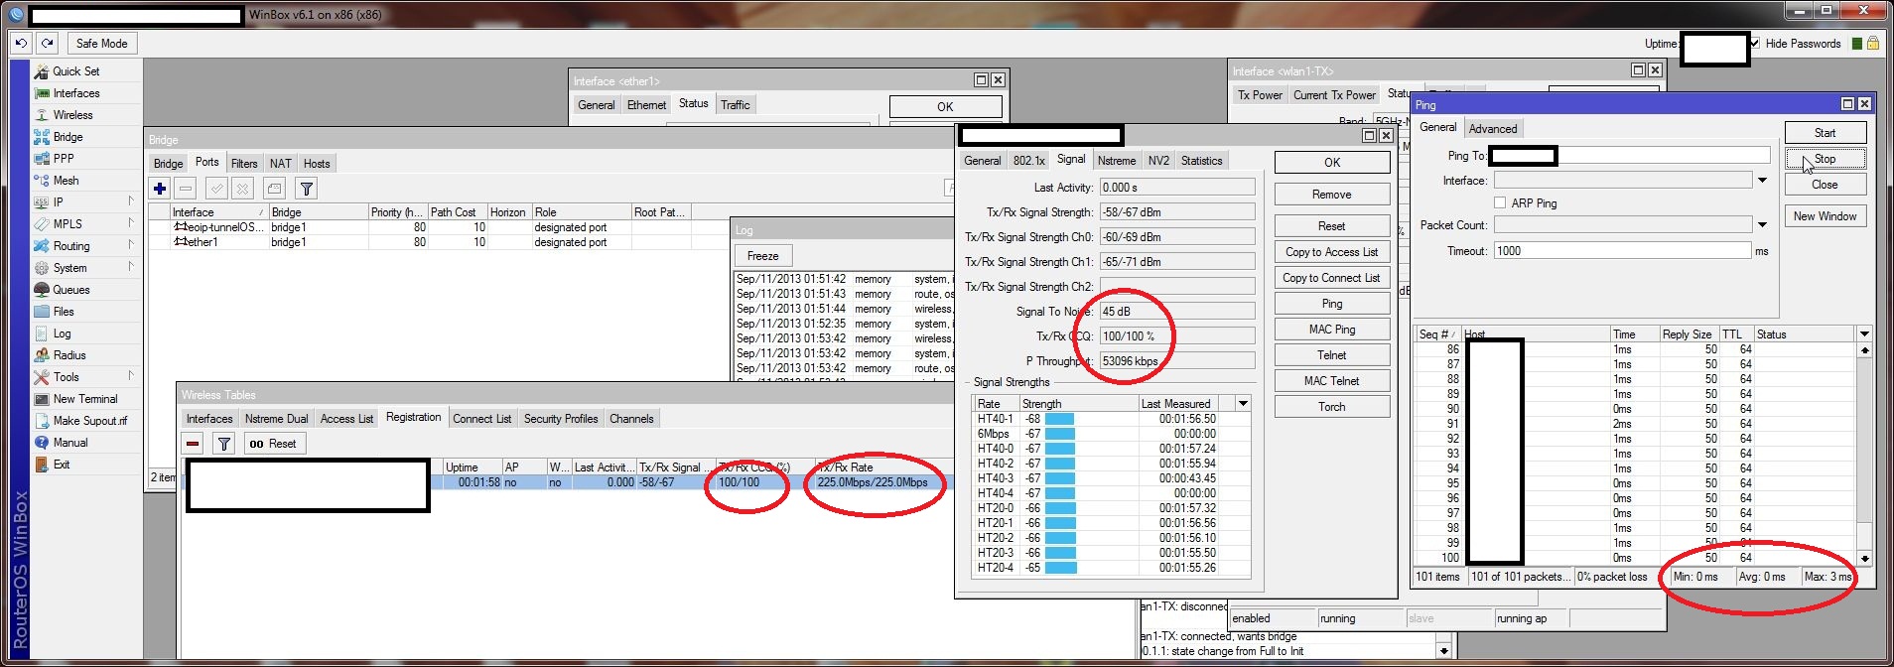Expand IP submenu in sidebar
The width and height of the screenshot is (1894, 667).
pos(130,201)
